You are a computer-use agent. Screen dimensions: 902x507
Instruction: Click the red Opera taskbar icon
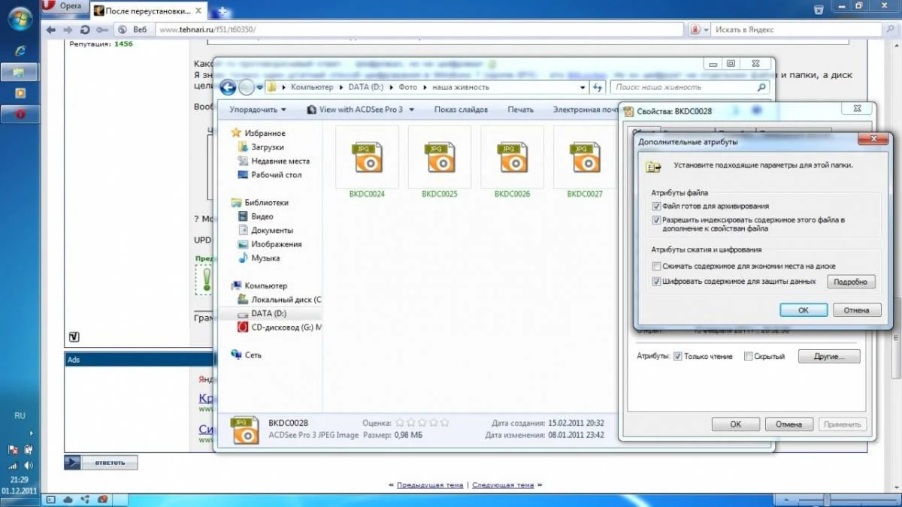pyautogui.click(x=20, y=114)
